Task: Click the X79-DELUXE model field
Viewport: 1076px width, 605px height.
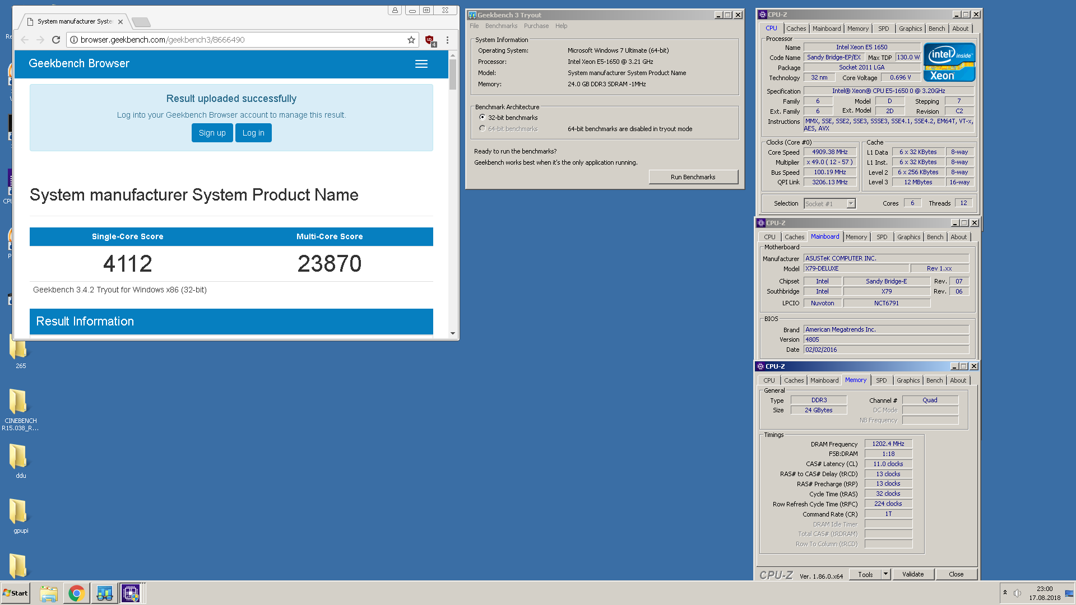Action: (856, 269)
